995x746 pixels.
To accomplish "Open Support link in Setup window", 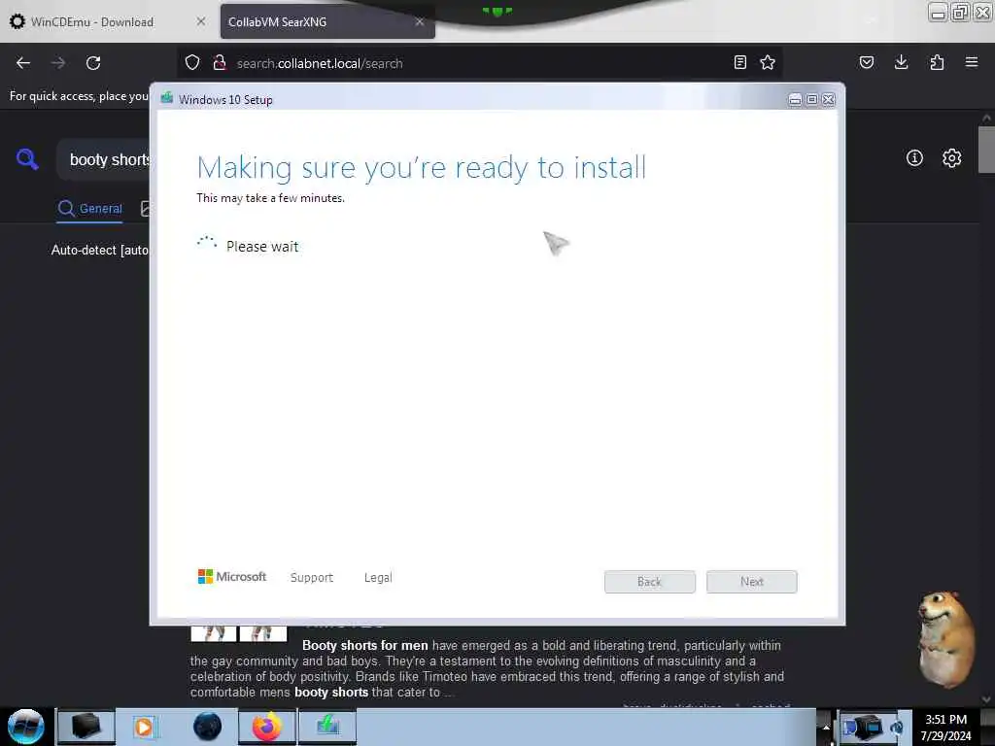I will pyautogui.click(x=312, y=577).
